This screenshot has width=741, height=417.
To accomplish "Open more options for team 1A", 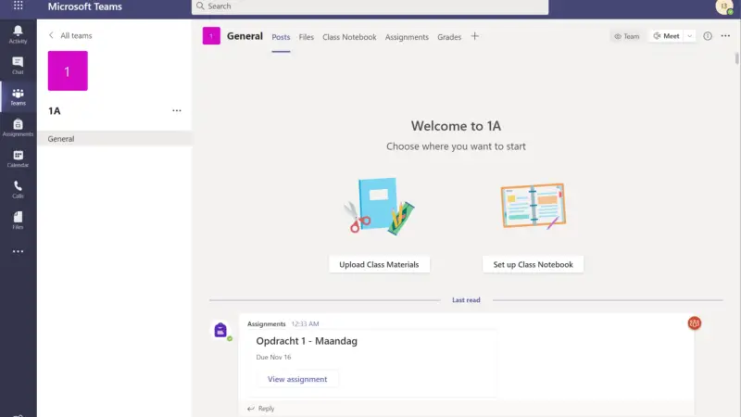I will (x=177, y=110).
